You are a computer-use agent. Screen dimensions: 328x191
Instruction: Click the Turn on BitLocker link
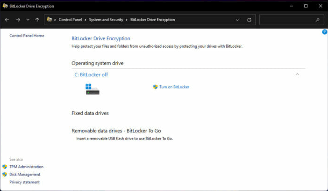[x=174, y=87]
